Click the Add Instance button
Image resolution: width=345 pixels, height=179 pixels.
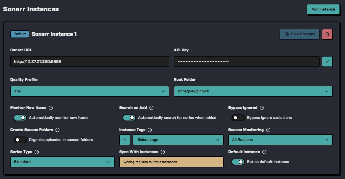click(x=323, y=9)
